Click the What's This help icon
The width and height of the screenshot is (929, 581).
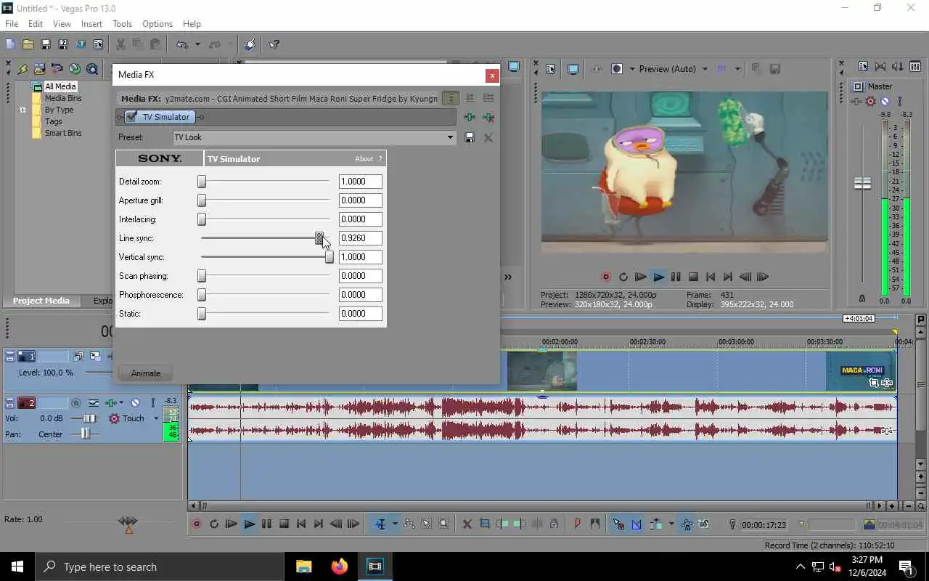[x=274, y=44]
